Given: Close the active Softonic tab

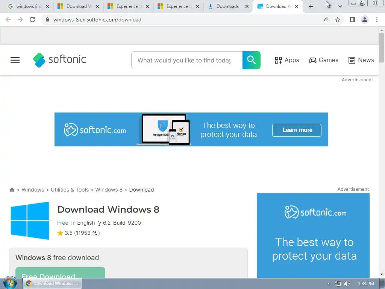Looking at the screenshot, I should tap(297, 6).
